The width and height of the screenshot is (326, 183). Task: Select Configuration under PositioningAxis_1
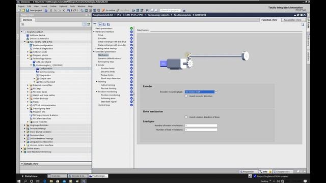46,69
